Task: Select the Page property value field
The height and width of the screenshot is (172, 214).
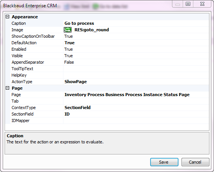Action: 136,95
